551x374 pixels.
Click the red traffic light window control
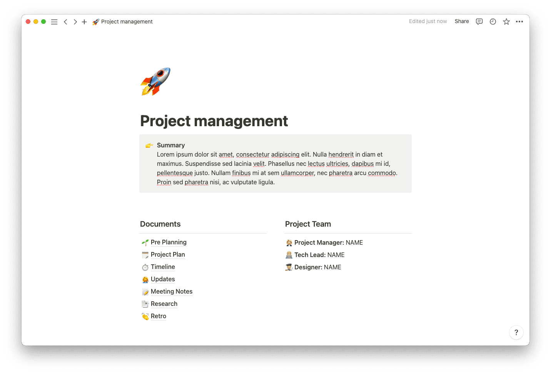click(x=28, y=22)
